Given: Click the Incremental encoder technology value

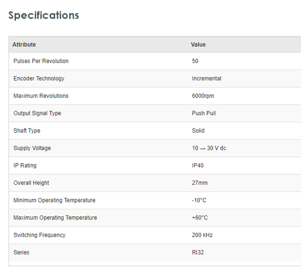Looking at the screenshot, I should tap(207, 79).
